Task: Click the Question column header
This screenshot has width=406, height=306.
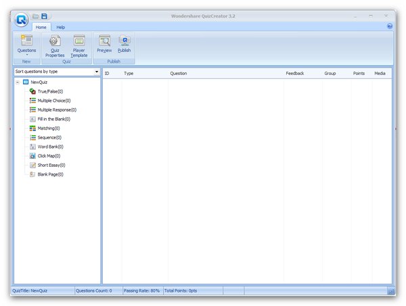Action: point(179,73)
